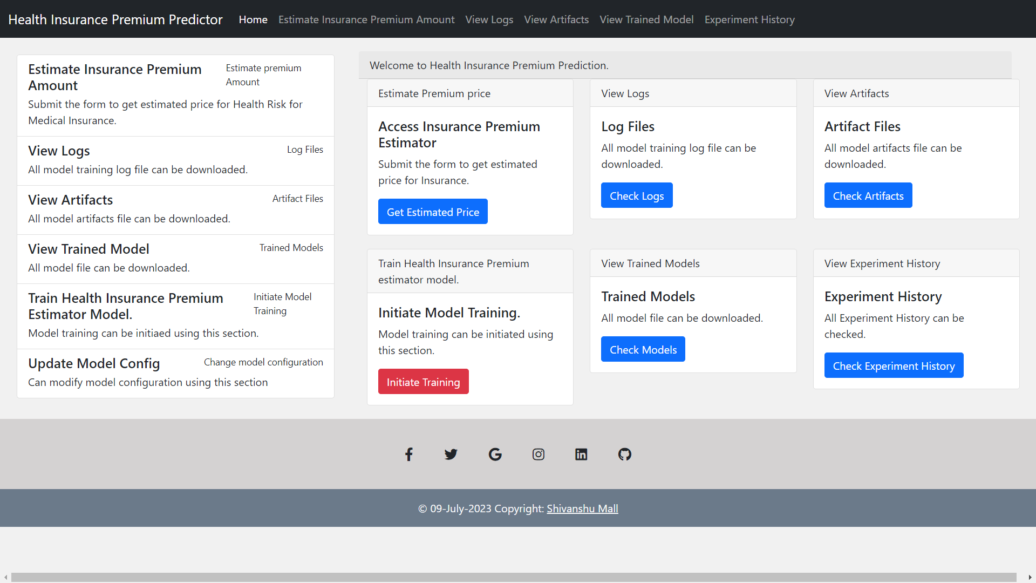Open Experiment History from navbar

749,19
